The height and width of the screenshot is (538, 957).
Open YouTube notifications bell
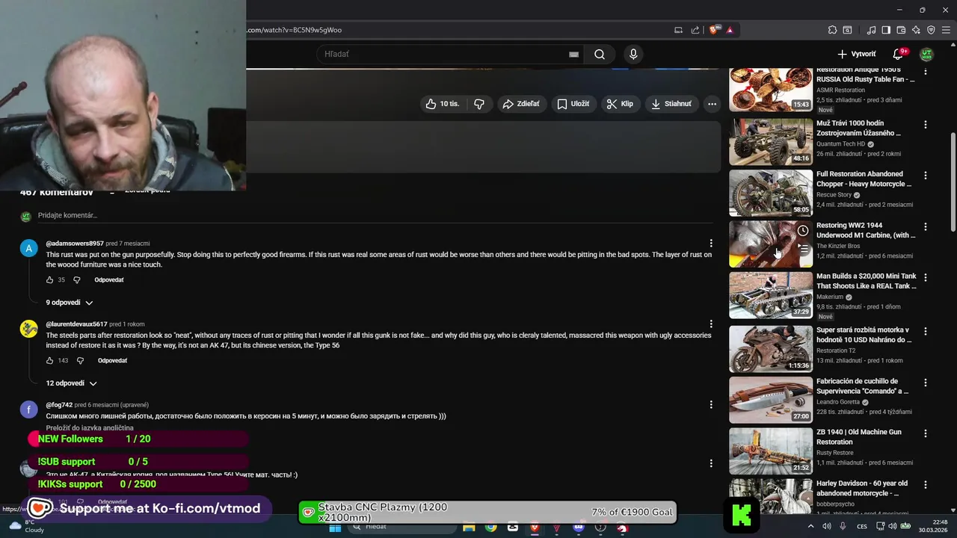tap(899, 54)
